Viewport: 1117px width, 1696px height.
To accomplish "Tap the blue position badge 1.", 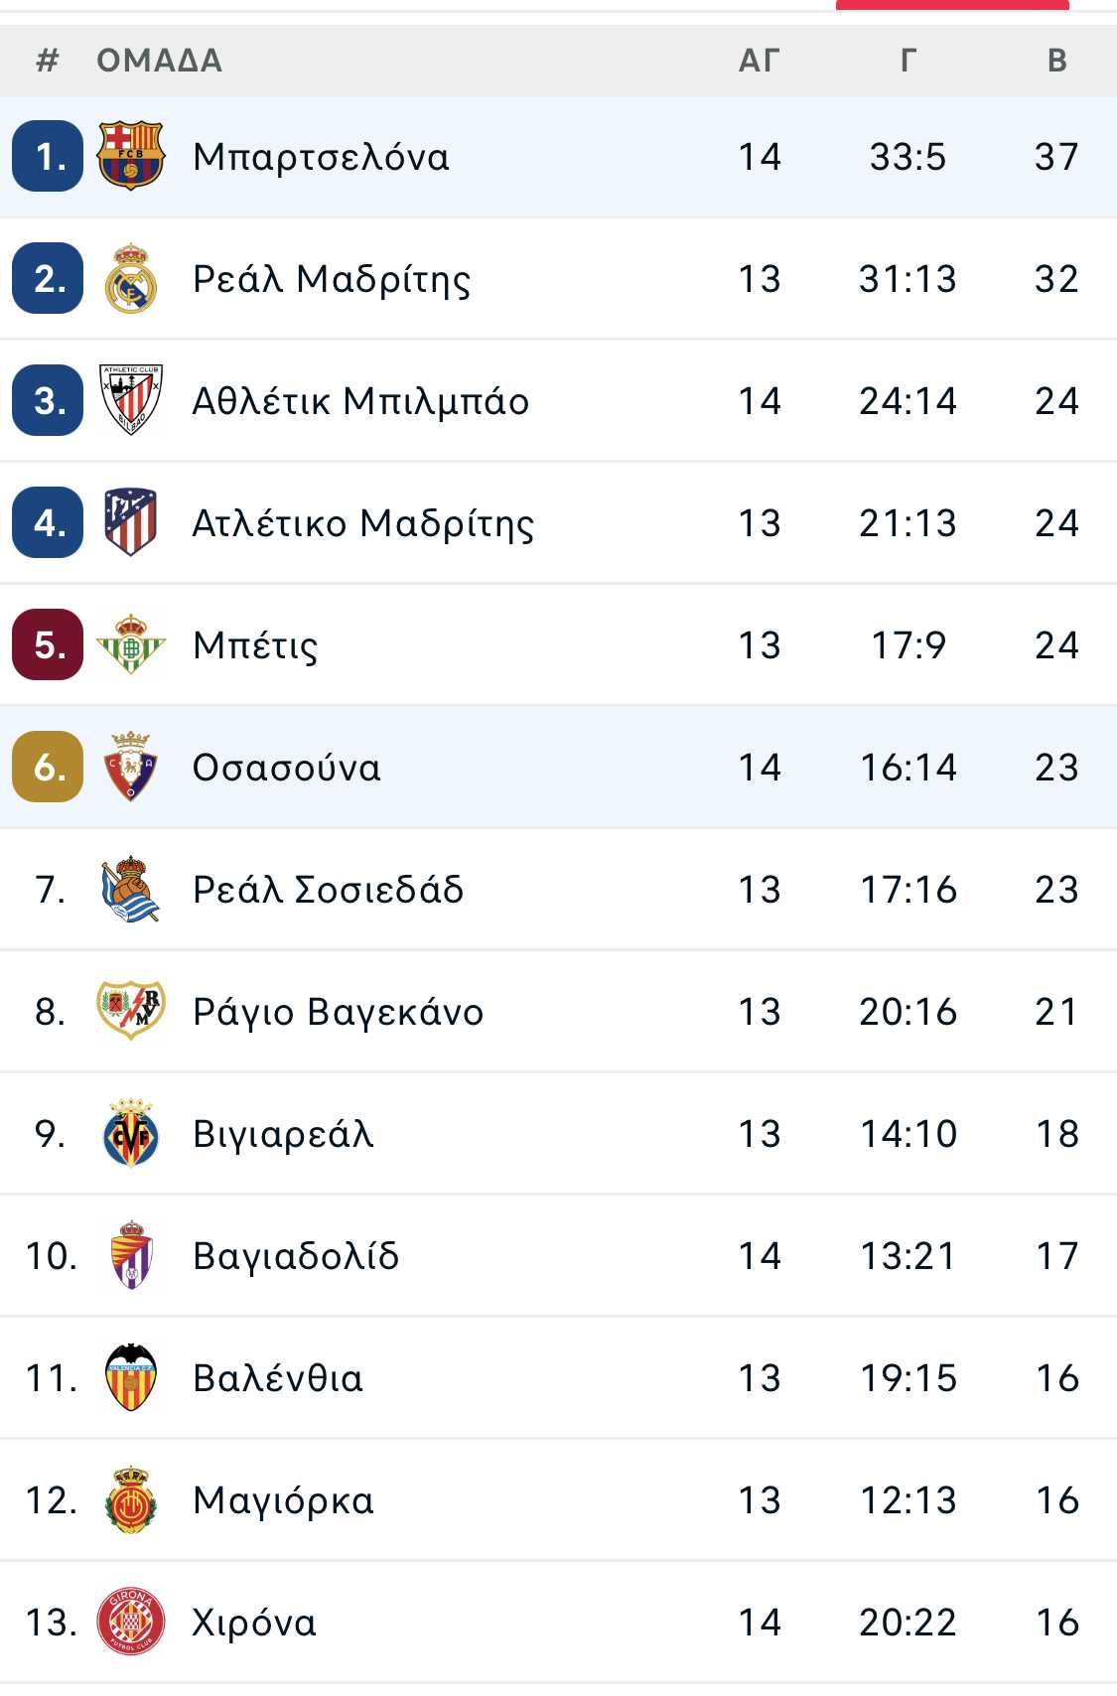I will pos(48,156).
